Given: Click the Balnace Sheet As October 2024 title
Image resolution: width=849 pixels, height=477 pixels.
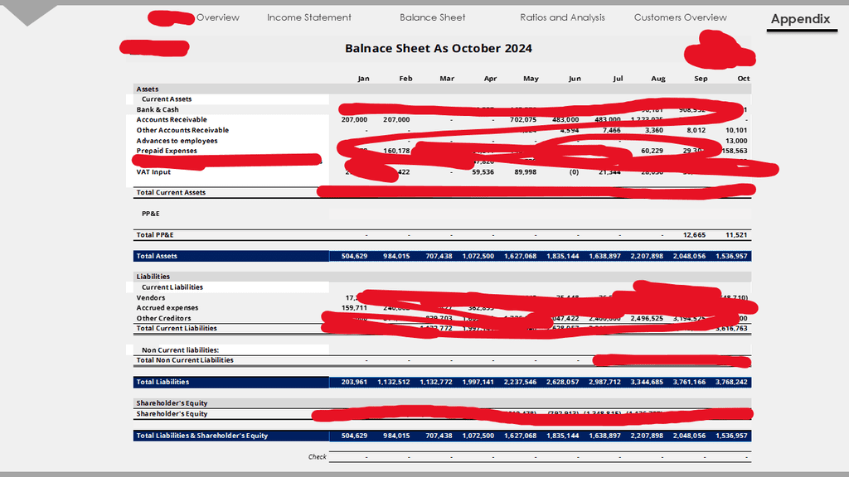Looking at the screenshot, I should coord(438,48).
